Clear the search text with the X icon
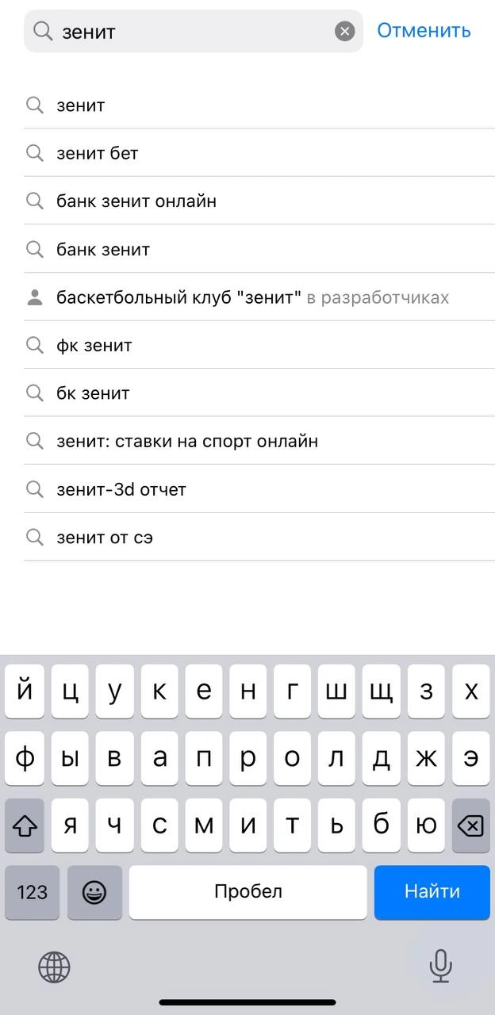 (x=344, y=31)
